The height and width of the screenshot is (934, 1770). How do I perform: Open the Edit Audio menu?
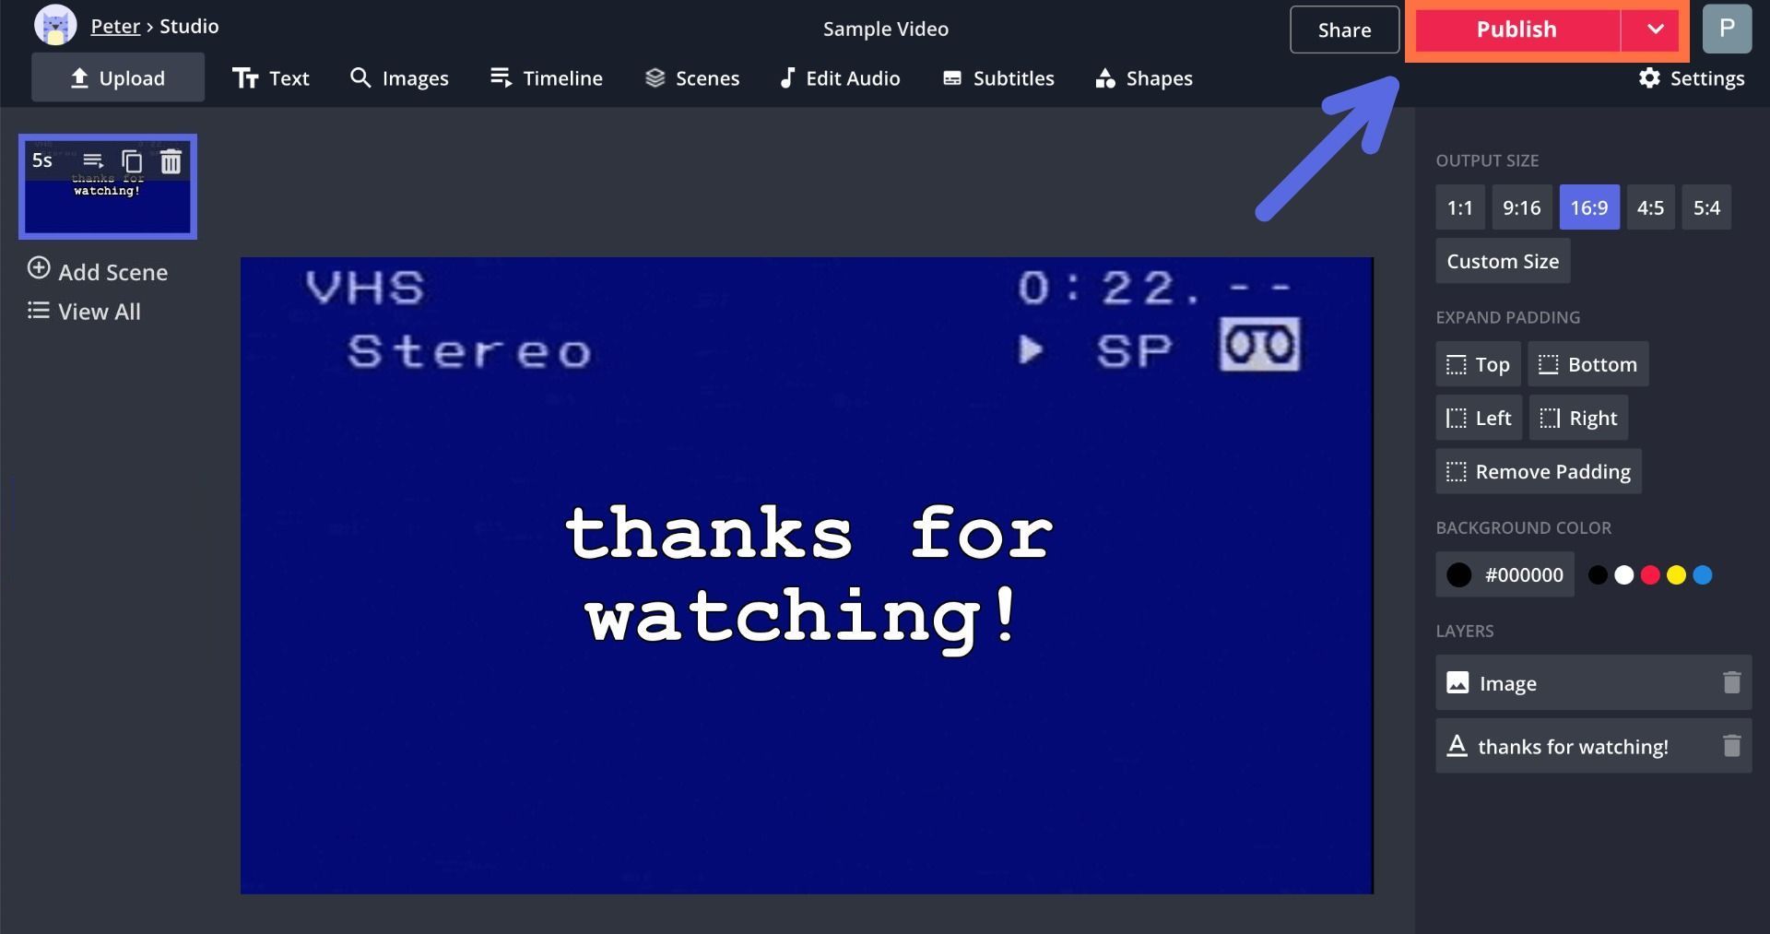point(840,78)
